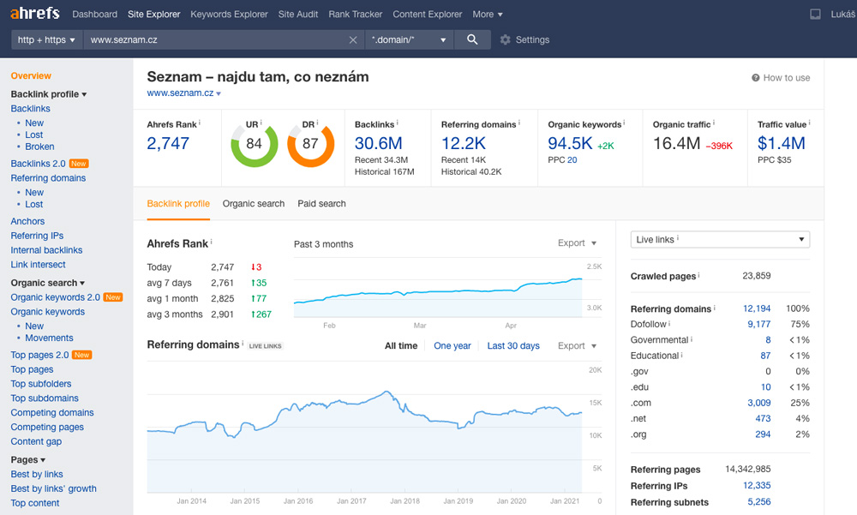The height and width of the screenshot is (515, 857).
Task: Open Top pages 2.0 report
Action: [x=39, y=355]
